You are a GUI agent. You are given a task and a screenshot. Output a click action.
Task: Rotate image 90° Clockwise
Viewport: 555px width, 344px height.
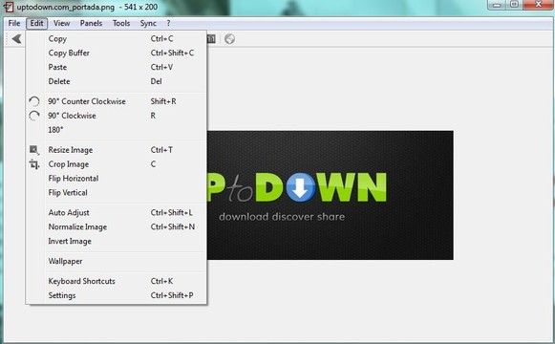click(x=117, y=116)
